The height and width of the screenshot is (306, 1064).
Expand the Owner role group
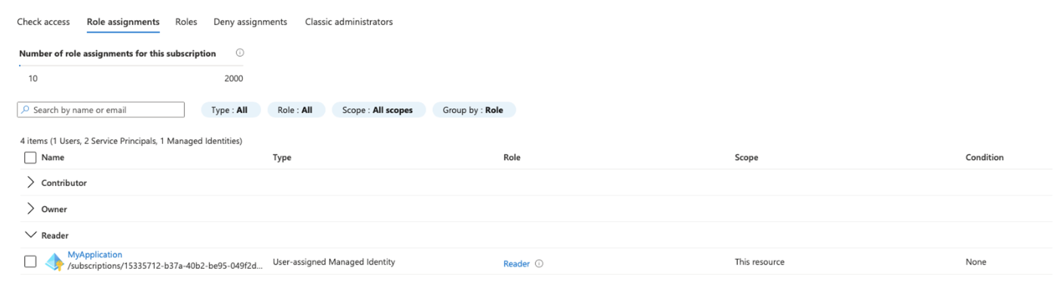click(x=31, y=209)
